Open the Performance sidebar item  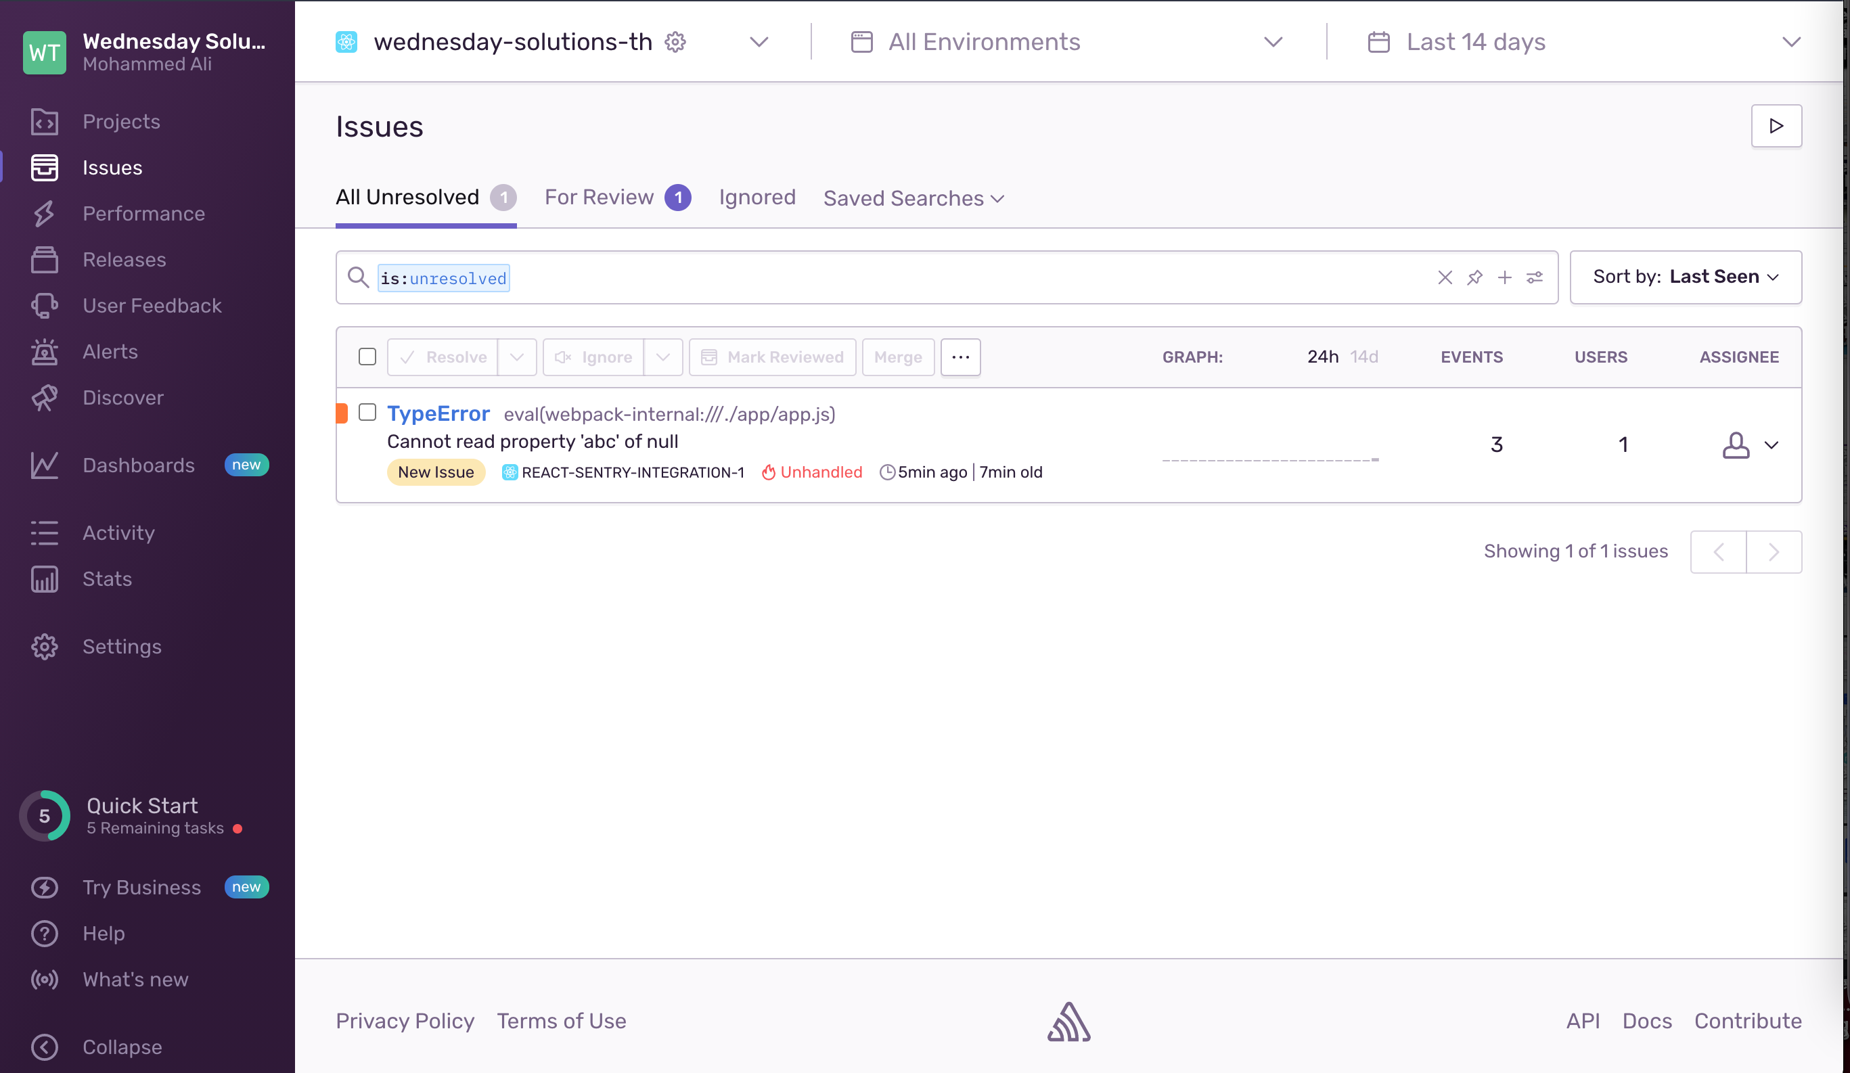[143, 214]
